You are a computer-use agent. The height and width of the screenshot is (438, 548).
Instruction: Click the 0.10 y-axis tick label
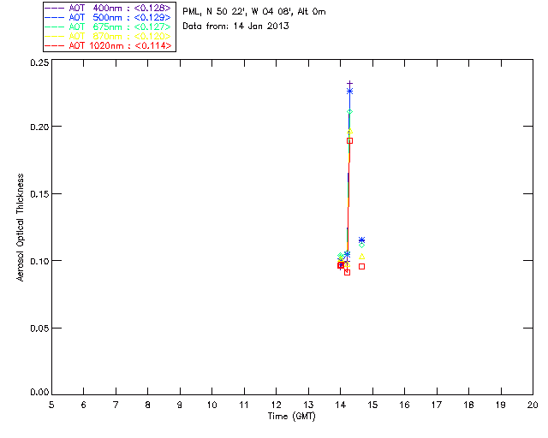[x=39, y=261]
